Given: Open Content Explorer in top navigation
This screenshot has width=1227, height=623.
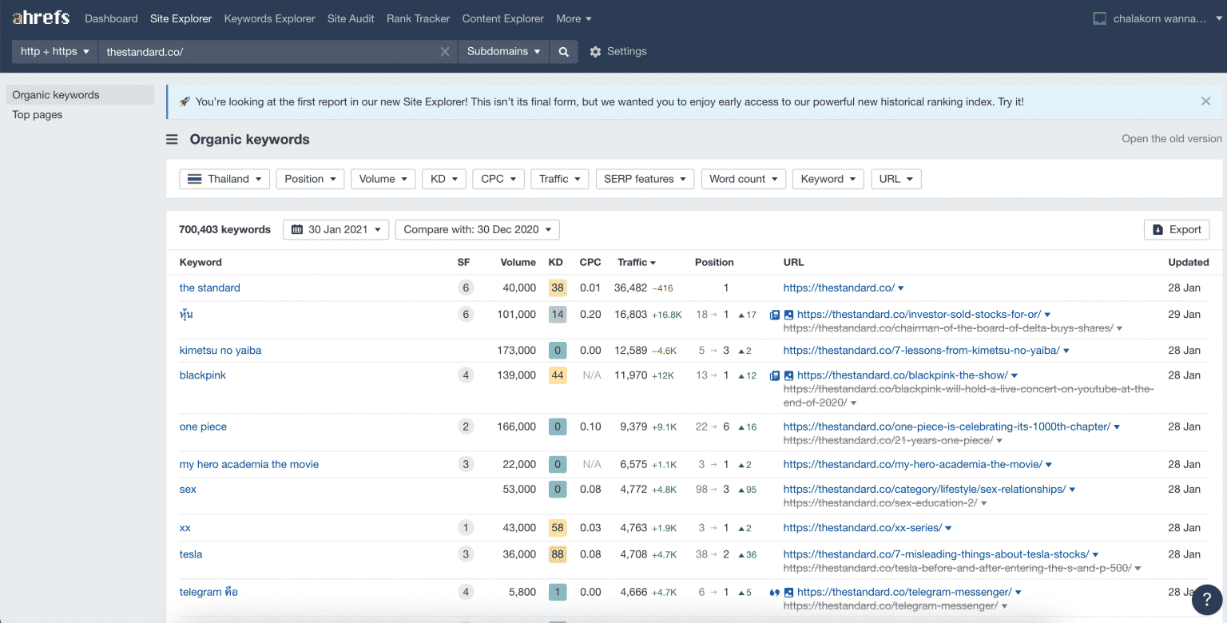Looking at the screenshot, I should [x=503, y=18].
